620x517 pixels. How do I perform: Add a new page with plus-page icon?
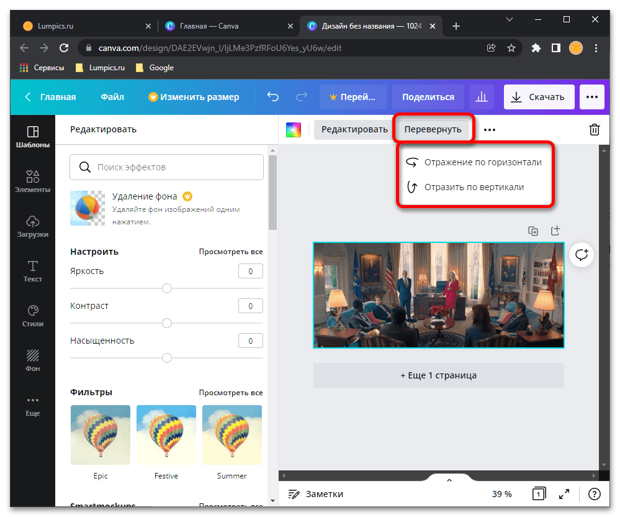coord(555,231)
